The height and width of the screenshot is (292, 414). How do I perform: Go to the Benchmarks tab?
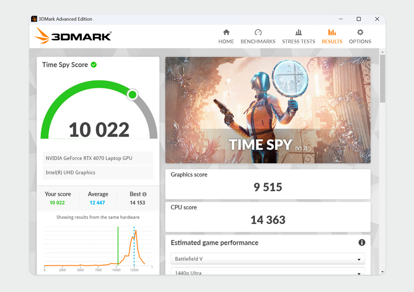click(258, 36)
